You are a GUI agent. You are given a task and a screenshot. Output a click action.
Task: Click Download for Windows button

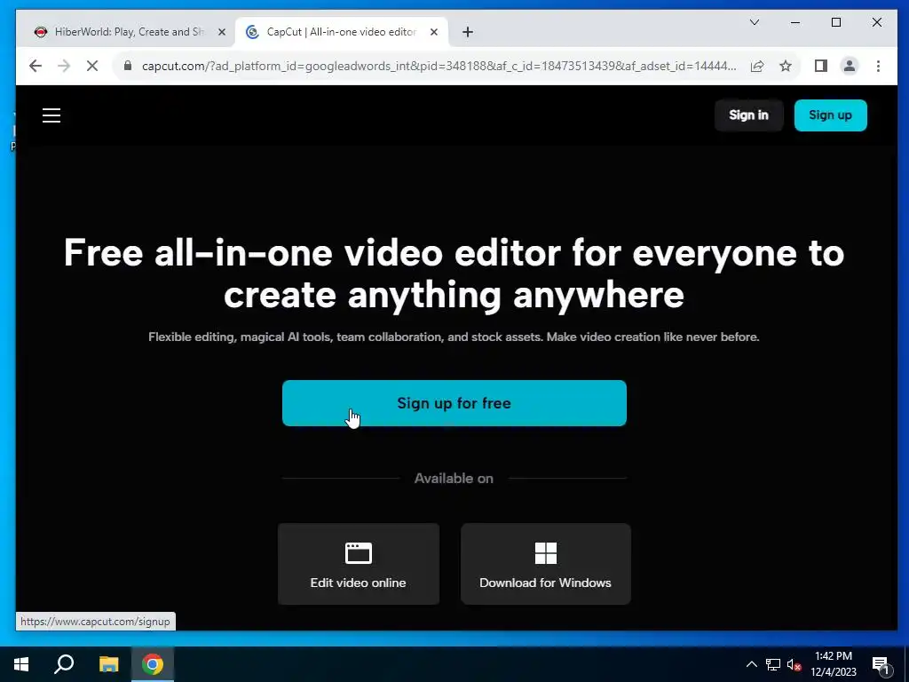pyautogui.click(x=546, y=564)
